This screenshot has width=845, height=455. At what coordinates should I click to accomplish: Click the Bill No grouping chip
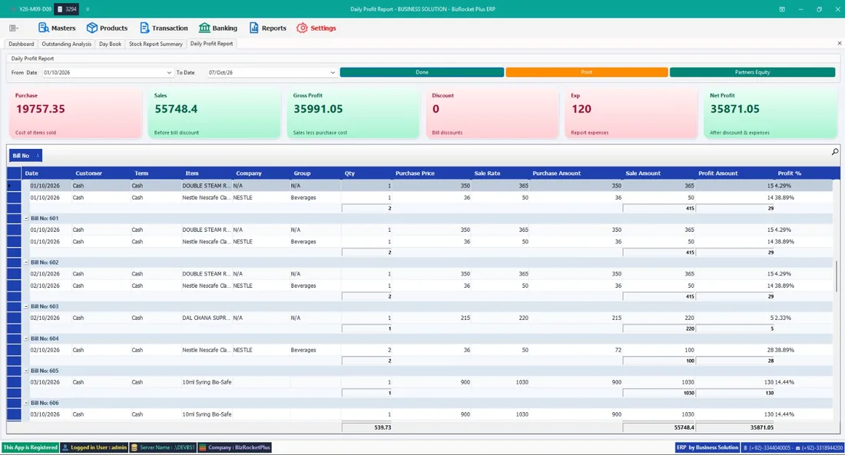[25, 156]
